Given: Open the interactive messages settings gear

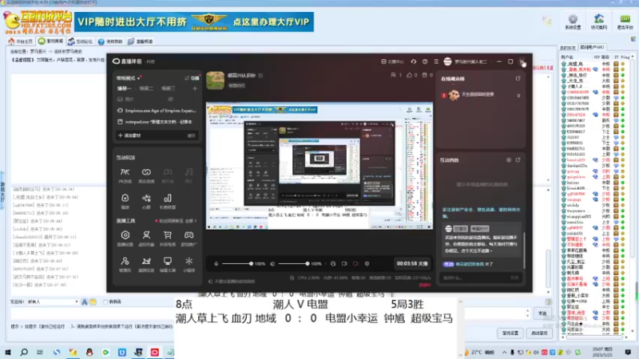Looking at the screenshot, I should tap(509, 160).
